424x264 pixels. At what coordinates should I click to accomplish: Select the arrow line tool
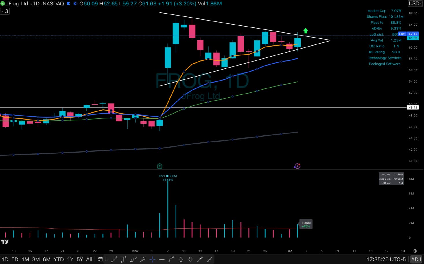coord(200,259)
